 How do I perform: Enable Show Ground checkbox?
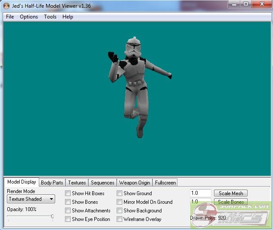click(119, 193)
